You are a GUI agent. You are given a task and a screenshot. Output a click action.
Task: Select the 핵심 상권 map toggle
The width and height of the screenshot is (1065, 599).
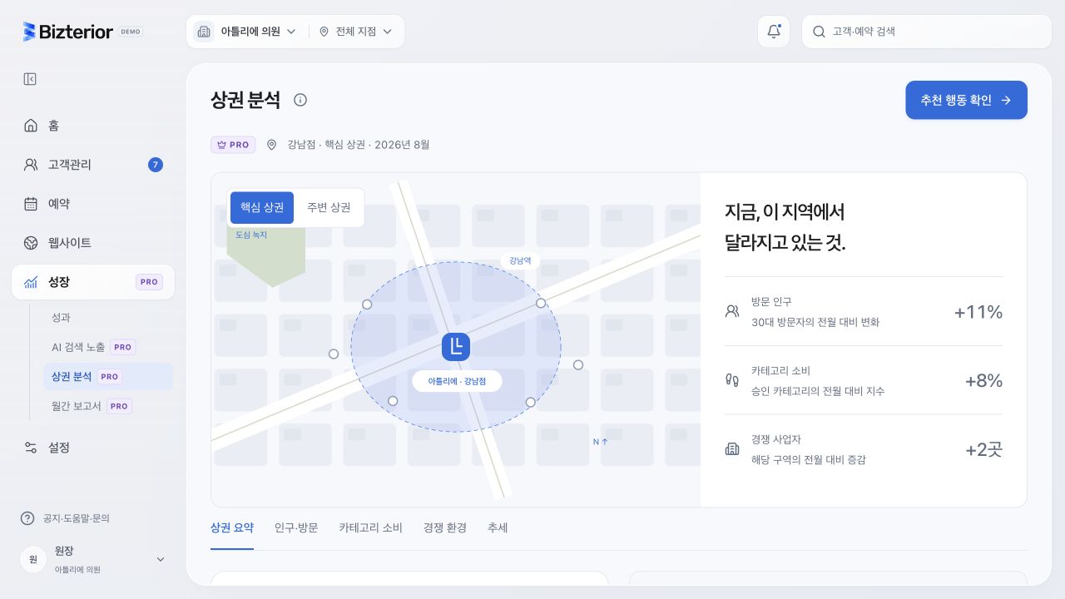262,208
